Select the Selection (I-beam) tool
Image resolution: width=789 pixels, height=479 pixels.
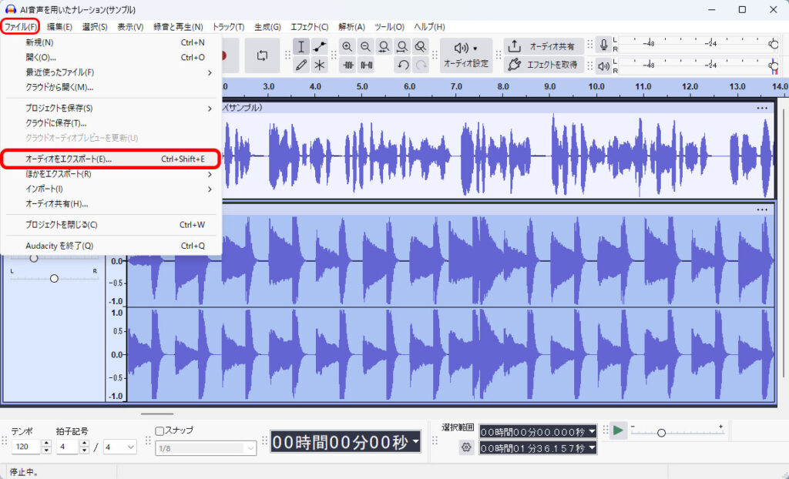pyautogui.click(x=301, y=47)
